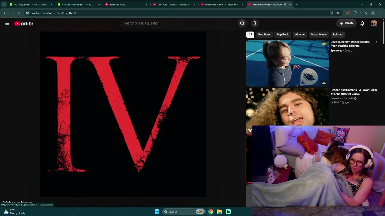The height and width of the screenshot is (216, 385).
Task: Click the orange extension icon in toolbar
Action: (x=348, y=13)
